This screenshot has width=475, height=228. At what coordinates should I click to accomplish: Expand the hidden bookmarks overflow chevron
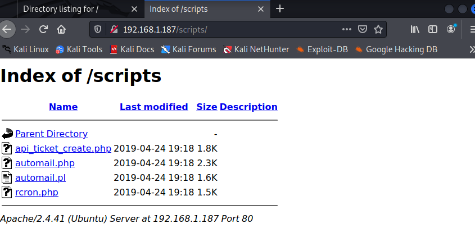(x=471, y=49)
